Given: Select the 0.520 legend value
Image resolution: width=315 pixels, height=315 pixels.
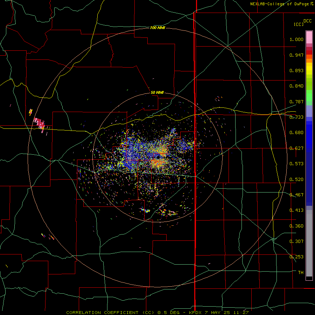Looking at the screenshot, I should click(296, 180).
